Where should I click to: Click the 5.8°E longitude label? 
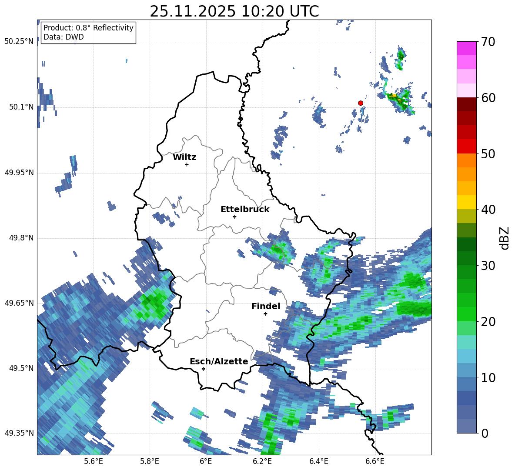pos(150,461)
